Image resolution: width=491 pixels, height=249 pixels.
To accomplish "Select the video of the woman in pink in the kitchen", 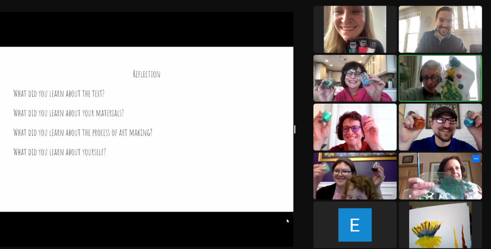I will tap(355, 78).
